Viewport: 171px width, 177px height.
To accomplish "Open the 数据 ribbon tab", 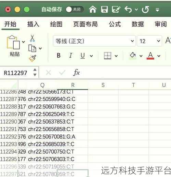I will pos(138,24).
